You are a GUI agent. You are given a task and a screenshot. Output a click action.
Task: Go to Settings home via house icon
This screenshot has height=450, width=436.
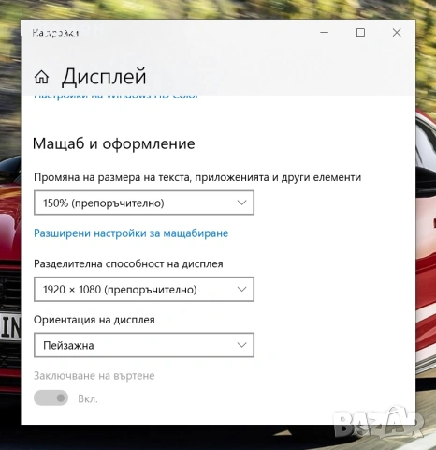(x=41, y=77)
